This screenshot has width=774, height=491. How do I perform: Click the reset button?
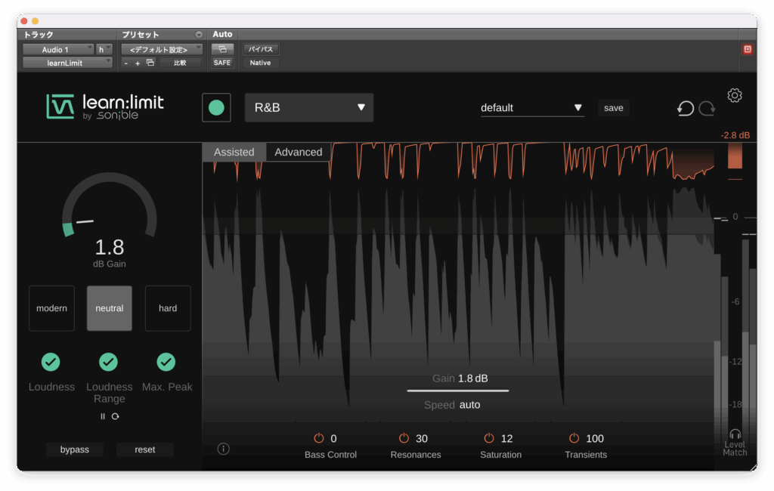144,449
